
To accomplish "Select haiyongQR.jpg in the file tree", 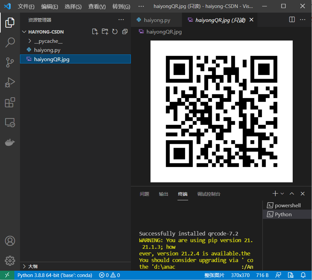I will [x=75, y=59].
